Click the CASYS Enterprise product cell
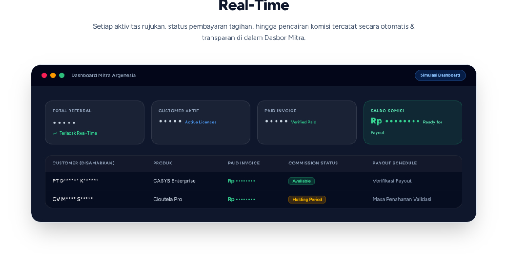Viewport: 507px width, 254px height. [174, 181]
